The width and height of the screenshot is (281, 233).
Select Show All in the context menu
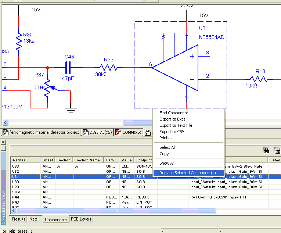(167, 163)
